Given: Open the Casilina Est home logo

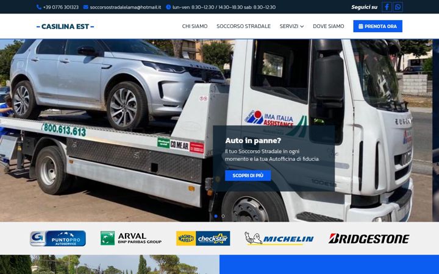Looking at the screenshot, I should pyautogui.click(x=65, y=27).
